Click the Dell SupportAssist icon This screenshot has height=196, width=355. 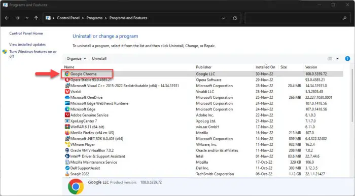pyautogui.click(x=67, y=168)
